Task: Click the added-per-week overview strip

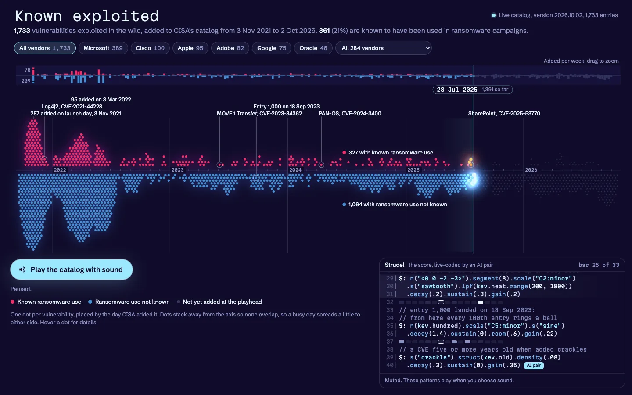Action: click(318, 75)
